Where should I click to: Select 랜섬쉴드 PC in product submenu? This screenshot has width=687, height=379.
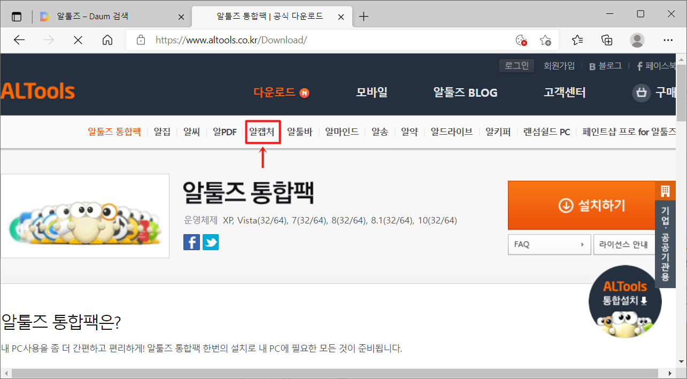(547, 132)
